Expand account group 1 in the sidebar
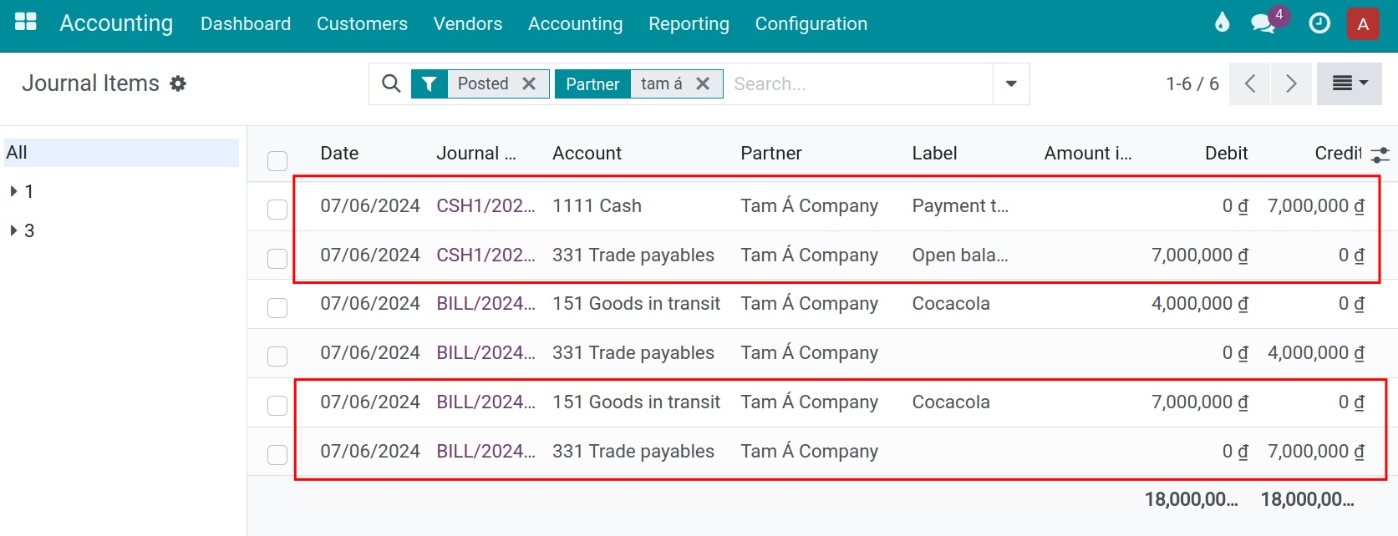 pos(14,191)
